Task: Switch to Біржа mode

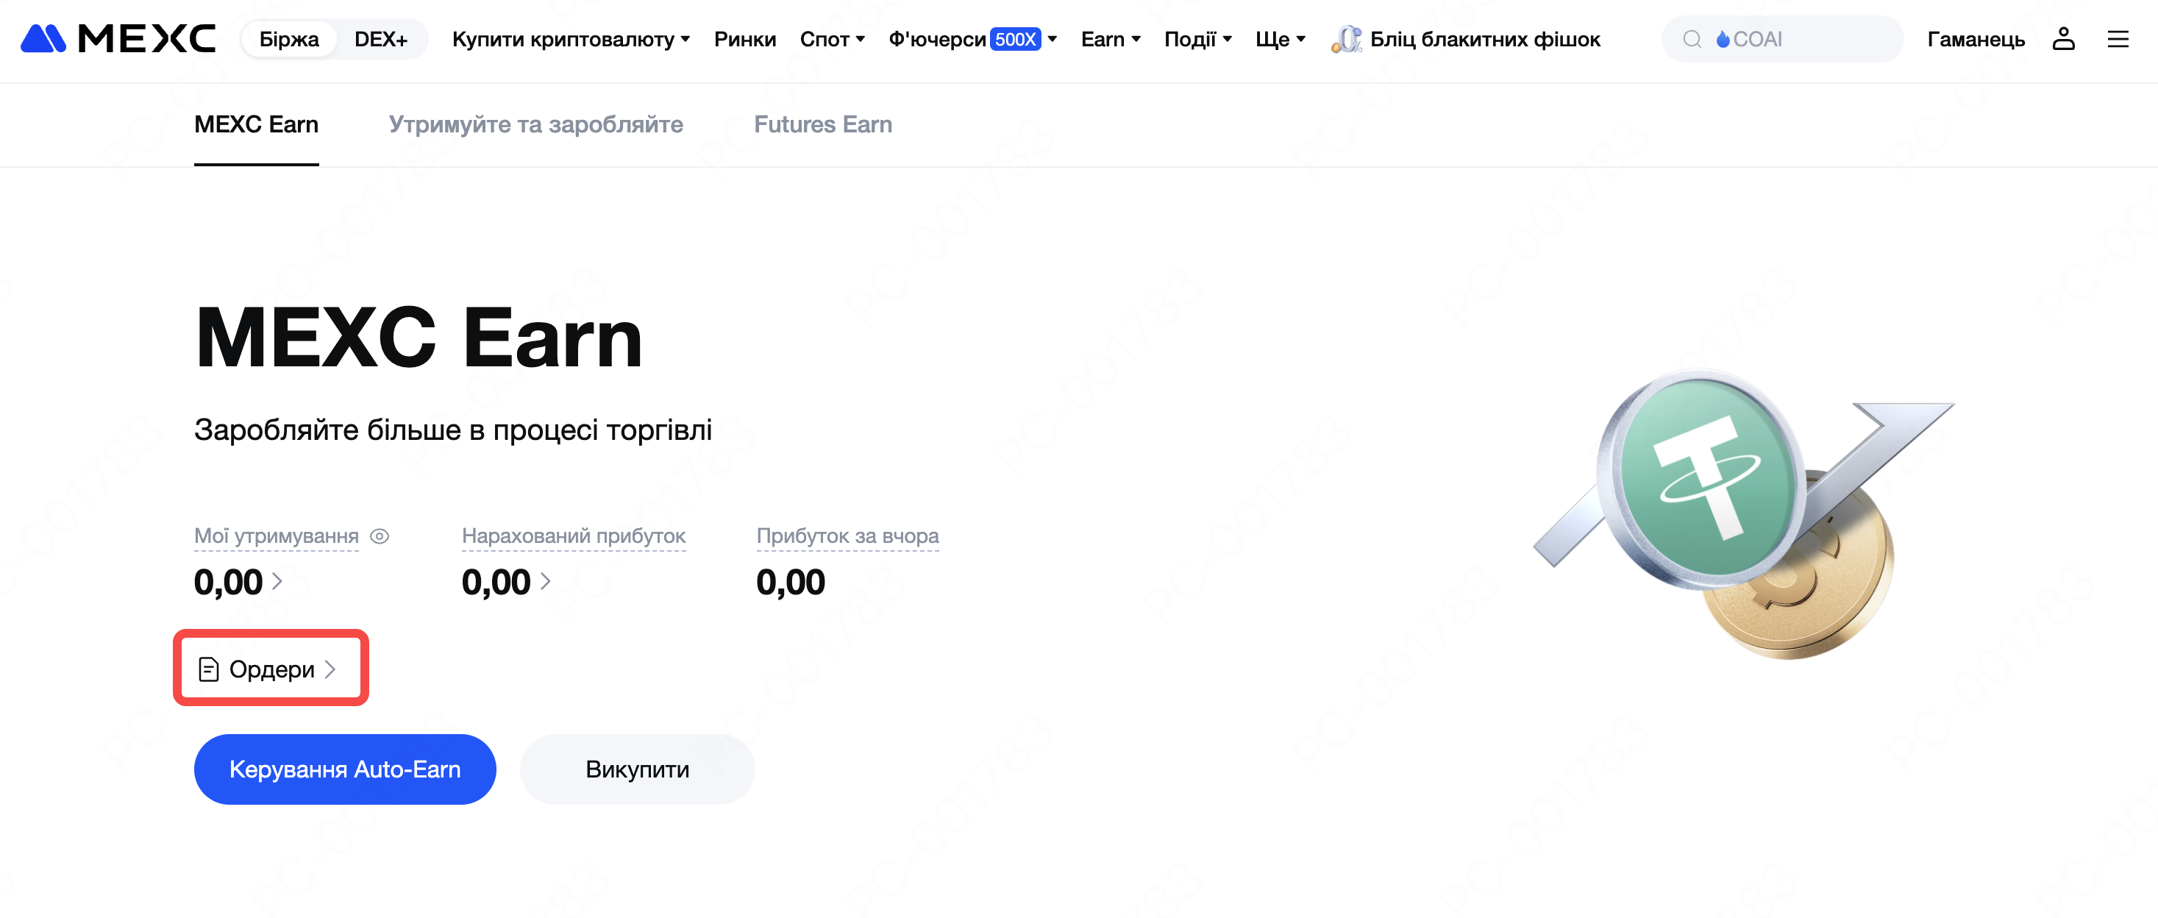Action: (289, 38)
